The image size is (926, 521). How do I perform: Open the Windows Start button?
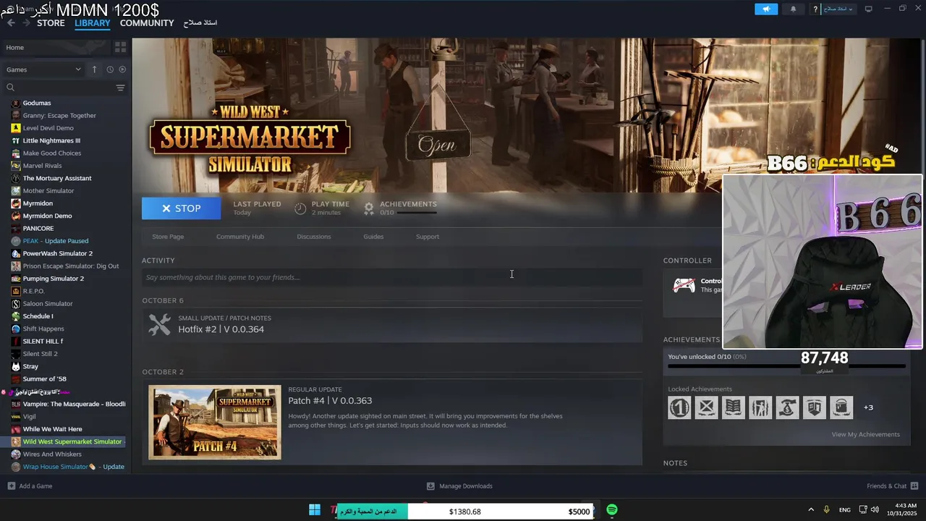(x=315, y=510)
